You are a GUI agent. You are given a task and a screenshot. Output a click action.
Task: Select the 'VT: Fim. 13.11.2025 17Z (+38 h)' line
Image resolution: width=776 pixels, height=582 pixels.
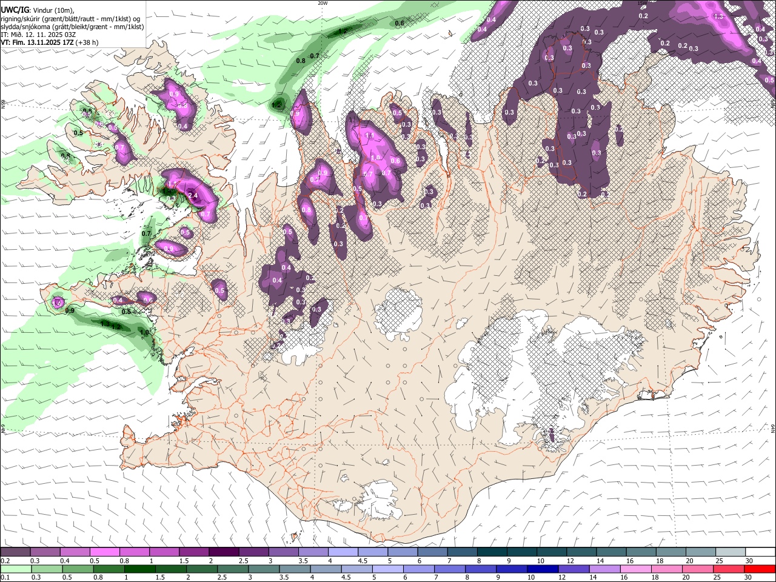(x=50, y=42)
